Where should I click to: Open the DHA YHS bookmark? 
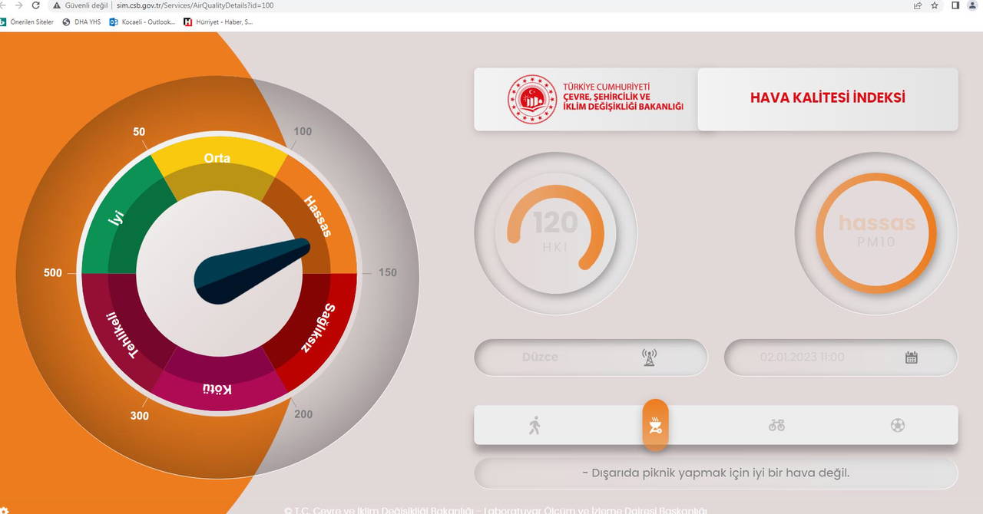pos(81,22)
